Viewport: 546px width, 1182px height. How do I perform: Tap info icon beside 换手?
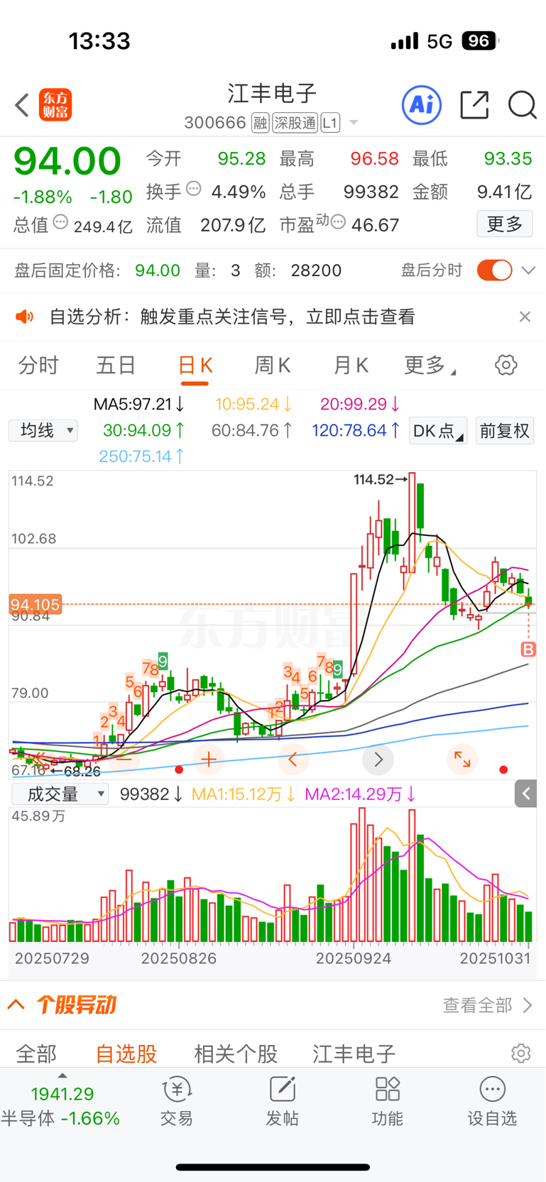point(194,190)
